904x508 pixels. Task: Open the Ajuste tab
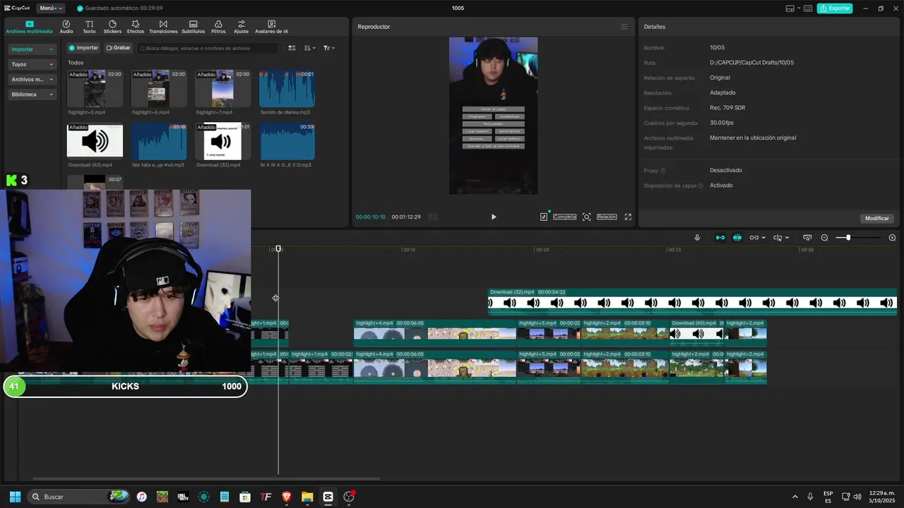(242, 27)
